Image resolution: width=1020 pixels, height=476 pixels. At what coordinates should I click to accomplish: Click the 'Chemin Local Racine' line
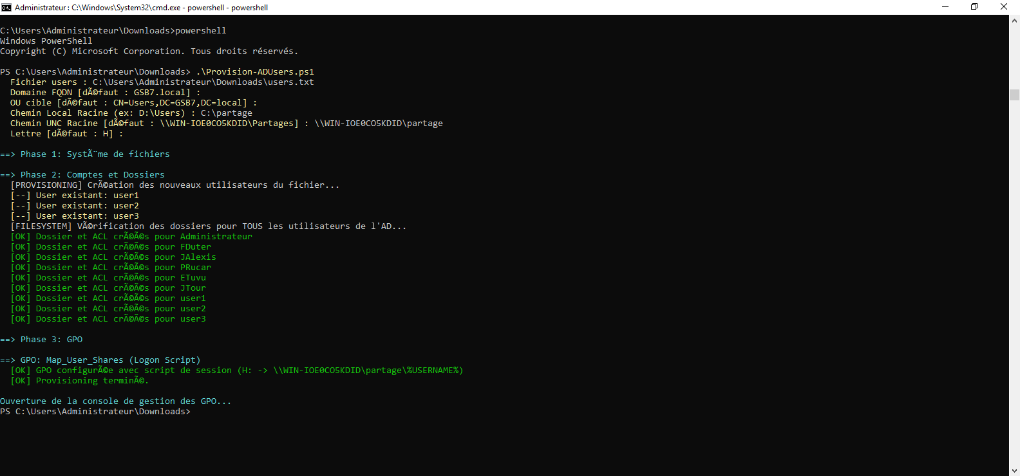131,113
